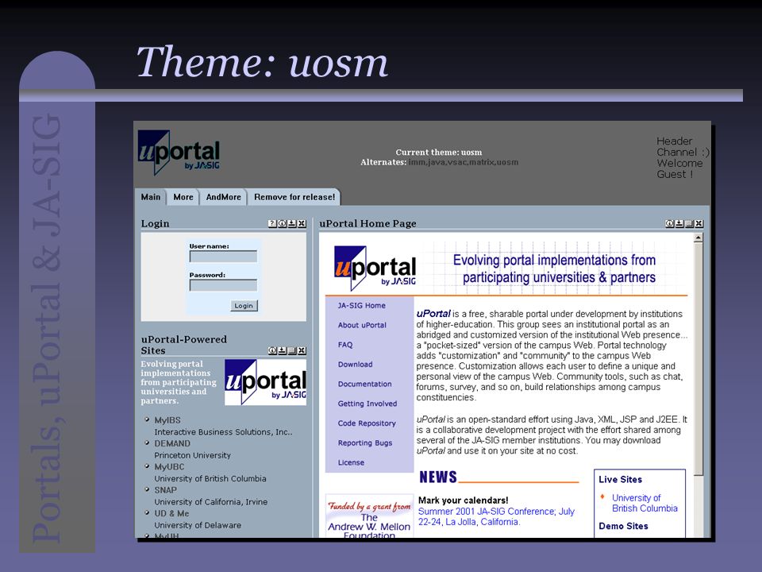The image size is (762, 572).
Task: Open the Documentation link
Action: pos(364,384)
